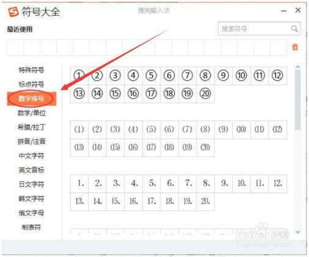Insert the dotted number 16. symbol
This screenshot has height=257, width=309.
pos(133,202)
